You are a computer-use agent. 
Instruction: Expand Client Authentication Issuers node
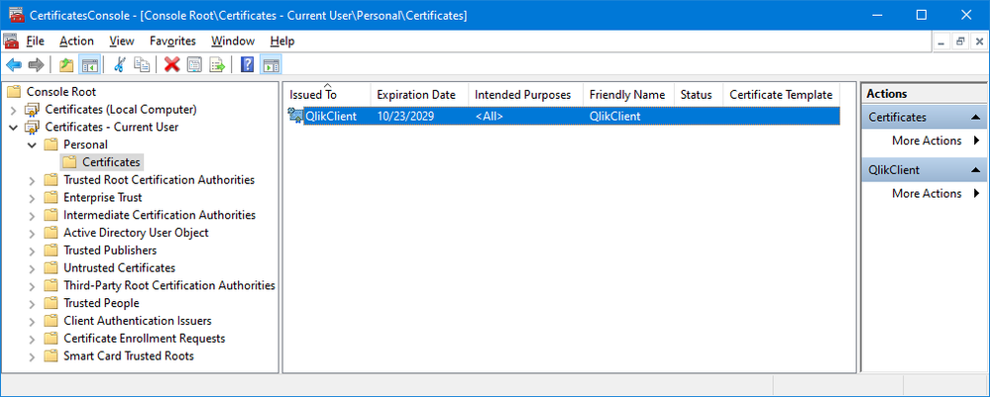point(33,321)
